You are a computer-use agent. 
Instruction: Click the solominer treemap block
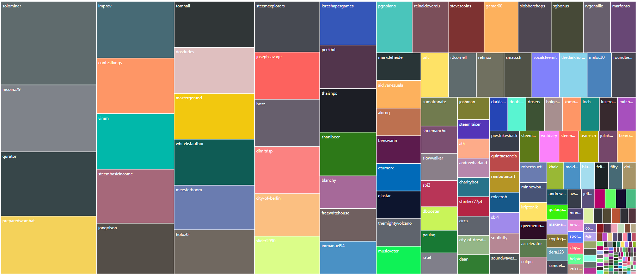49,43
